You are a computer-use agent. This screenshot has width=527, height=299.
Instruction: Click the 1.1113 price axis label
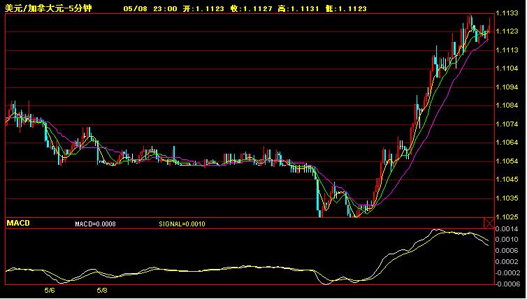point(507,50)
